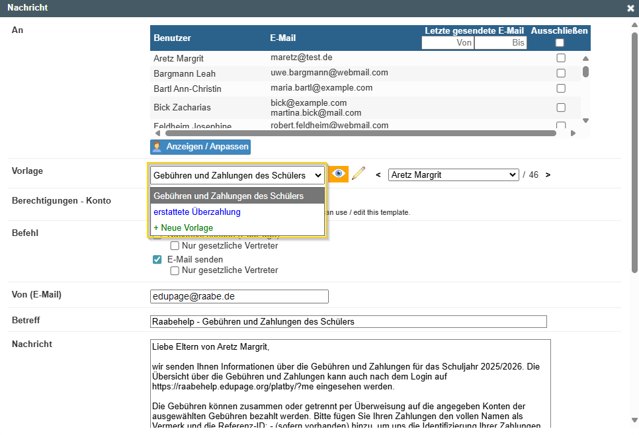The height and width of the screenshot is (435, 639).
Task: Choose the erstattete Überzahlung template option
Action: pos(237,212)
